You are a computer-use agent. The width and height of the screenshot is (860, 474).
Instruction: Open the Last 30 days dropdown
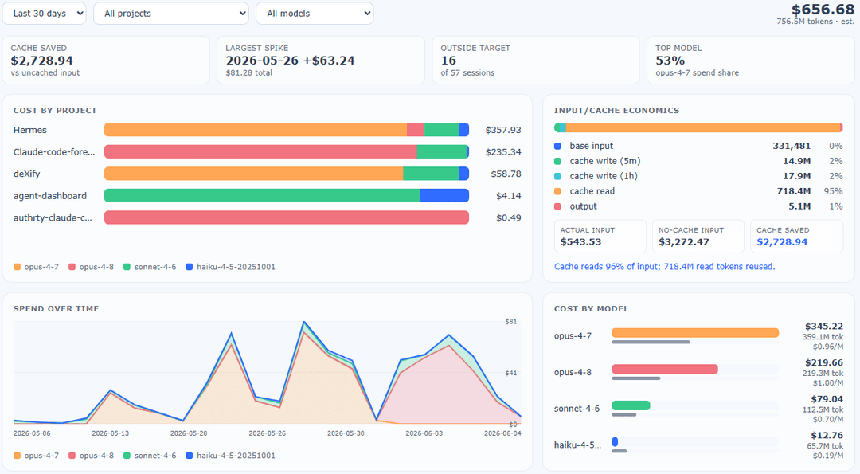(x=44, y=14)
